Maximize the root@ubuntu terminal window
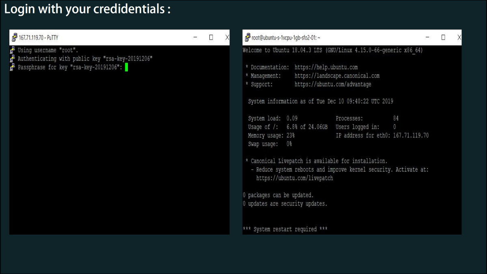Viewport: 487px width, 274px height. pyautogui.click(x=443, y=37)
